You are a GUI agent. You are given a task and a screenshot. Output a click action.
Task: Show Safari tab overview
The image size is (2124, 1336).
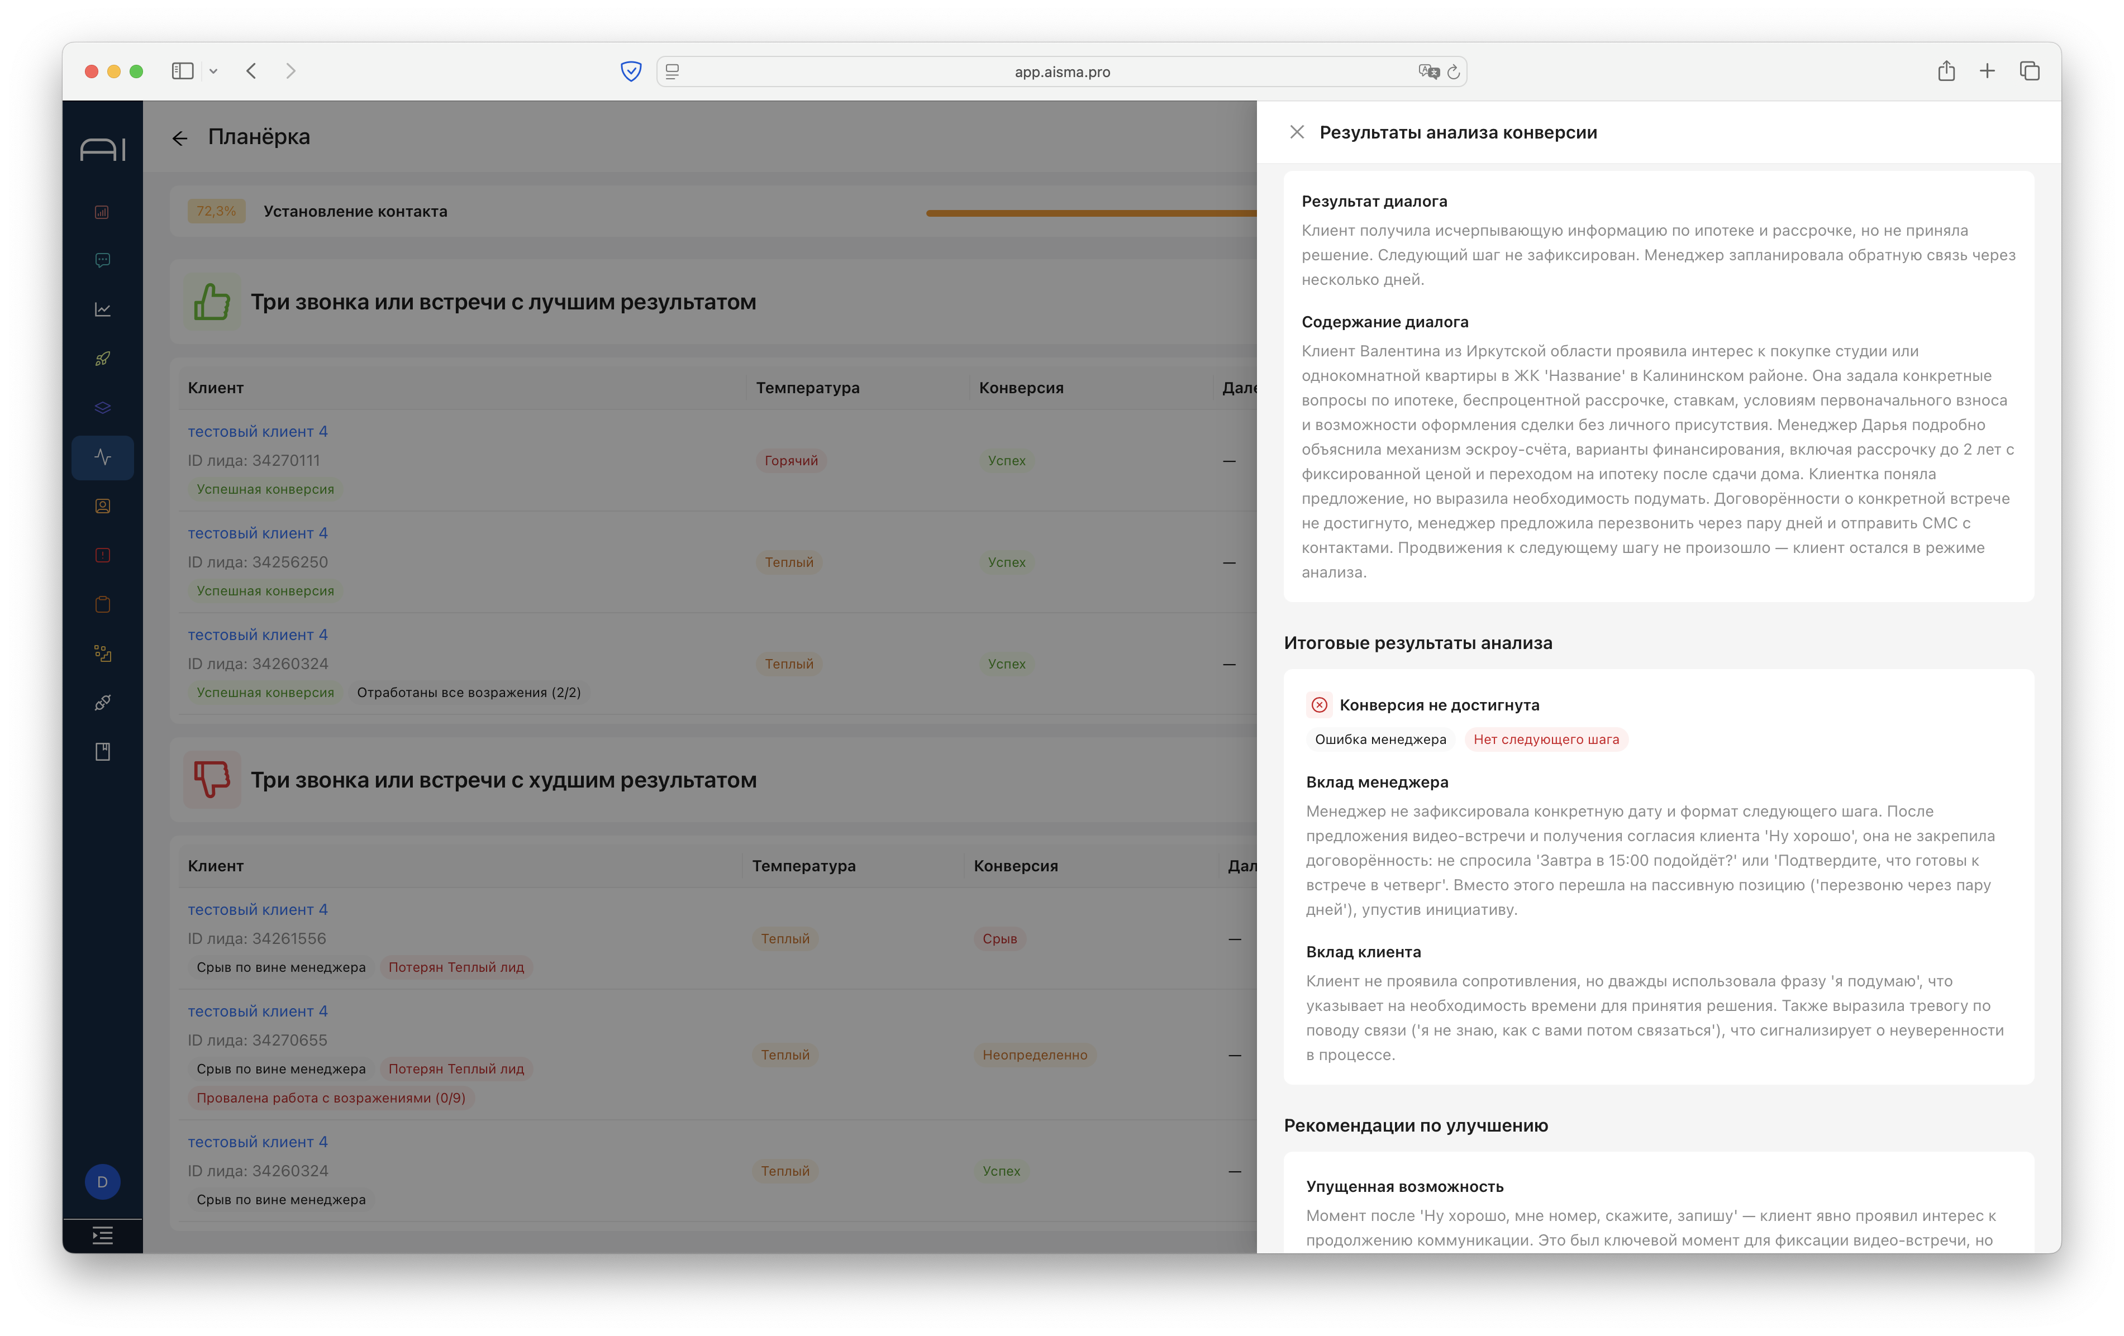pyautogui.click(x=2028, y=70)
